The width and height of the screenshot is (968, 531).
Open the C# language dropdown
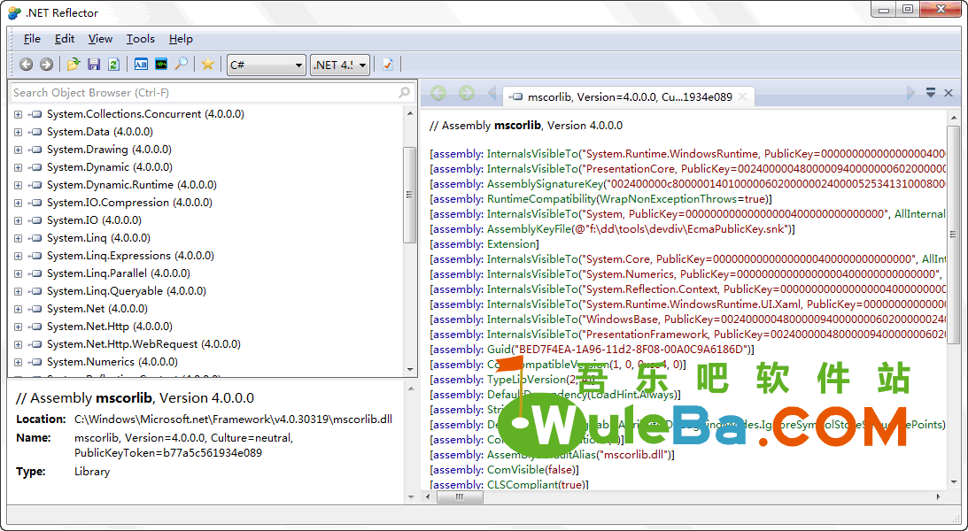(267, 65)
